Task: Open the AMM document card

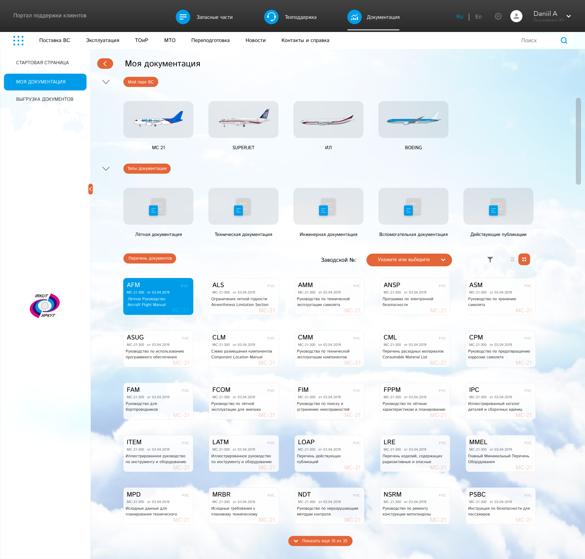Action: [x=329, y=296]
